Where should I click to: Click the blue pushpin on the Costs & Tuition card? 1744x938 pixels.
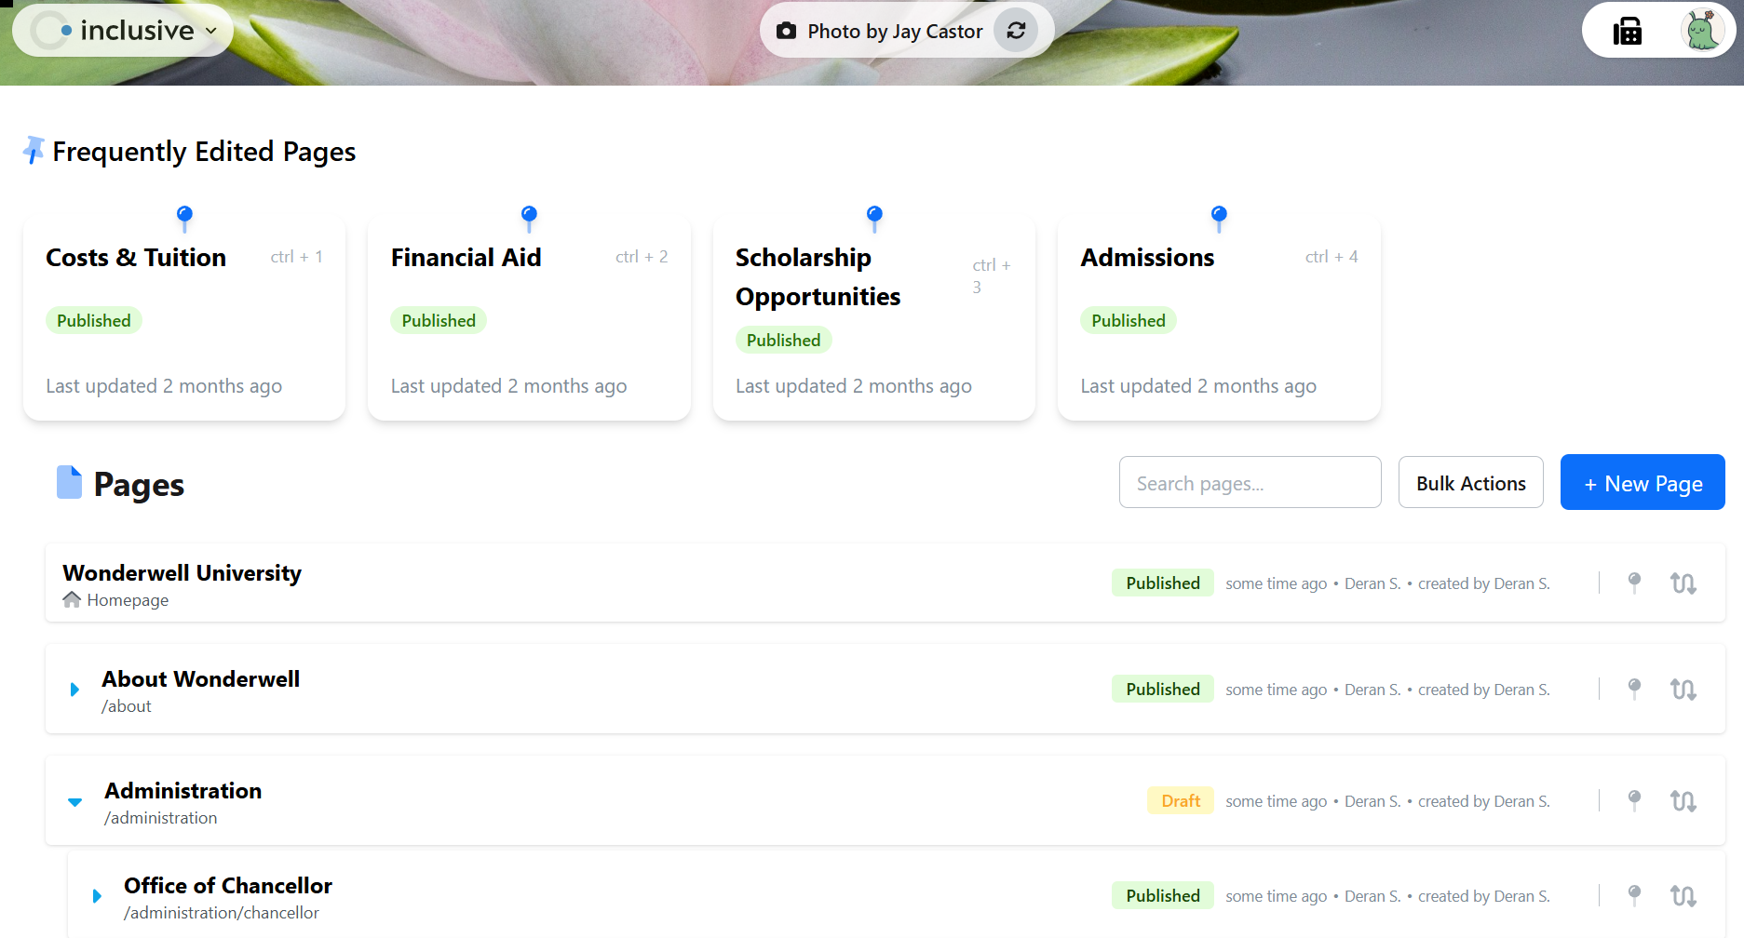point(183,216)
